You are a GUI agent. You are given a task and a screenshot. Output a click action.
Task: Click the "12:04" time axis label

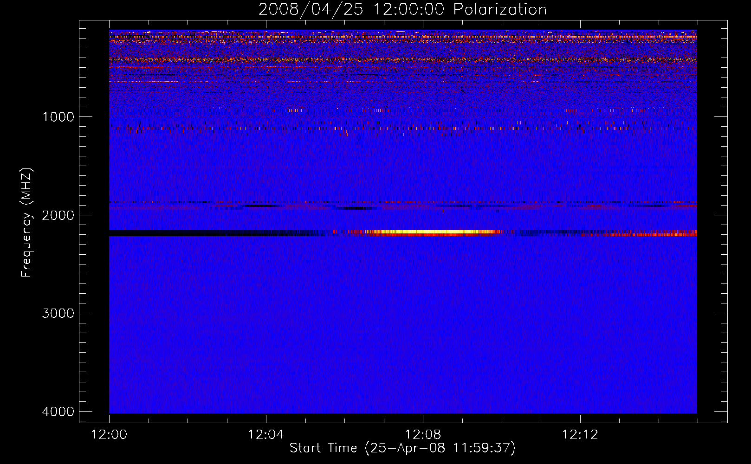point(266,434)
